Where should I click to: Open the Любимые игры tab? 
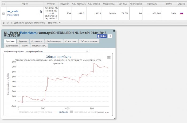pyautogui.click(x=54, y=41)
